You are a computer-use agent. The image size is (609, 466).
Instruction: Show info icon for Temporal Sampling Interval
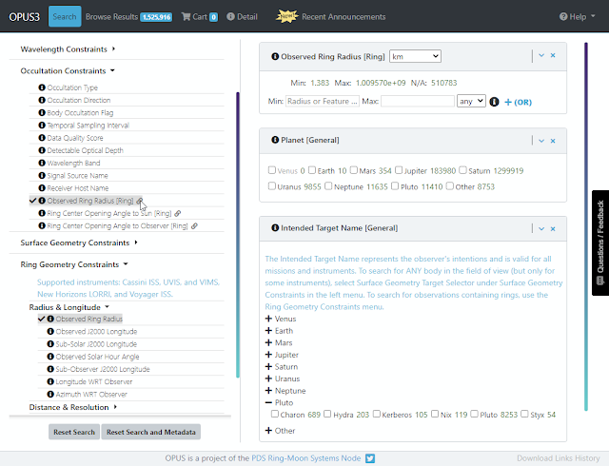coord(42,125)
